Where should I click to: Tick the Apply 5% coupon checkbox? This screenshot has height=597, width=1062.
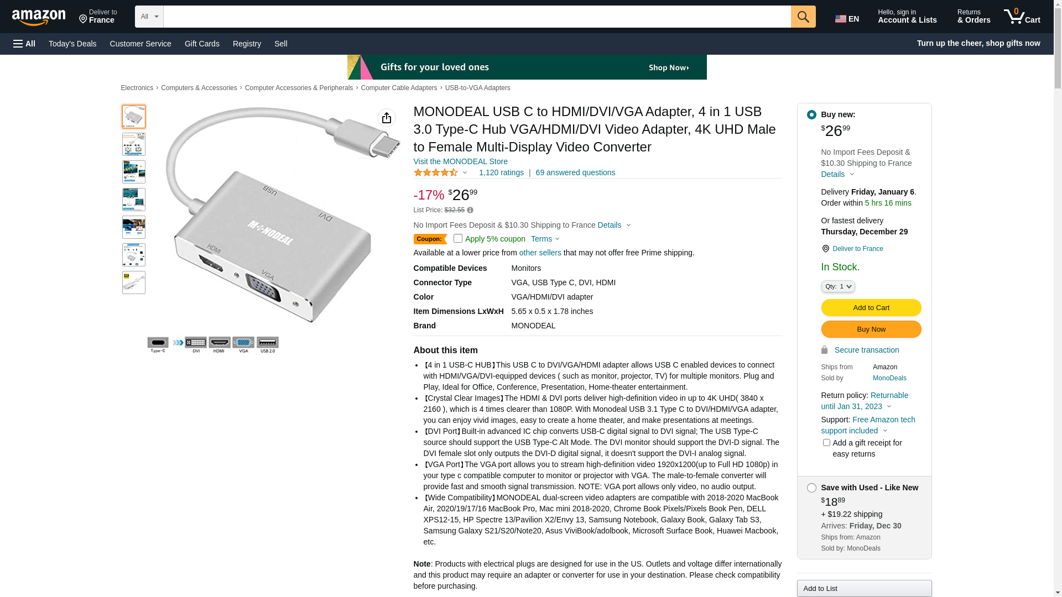click(x=458, y=239)
